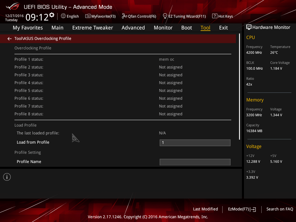Screen dimensions: 296x222
Task: Click the BCLK 100.0 MHz value
Action: [x=254, y=69]
